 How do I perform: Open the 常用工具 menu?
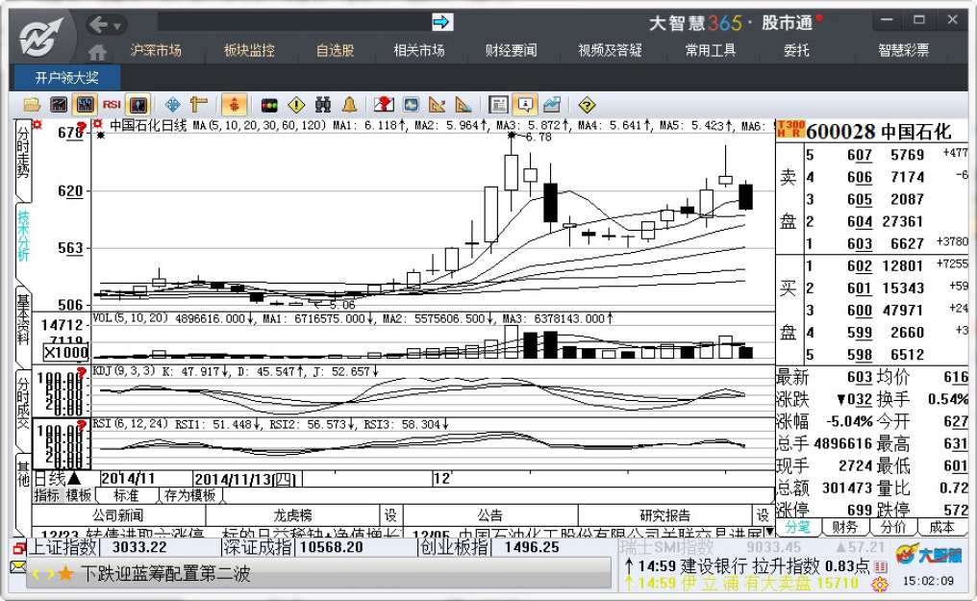711,50
